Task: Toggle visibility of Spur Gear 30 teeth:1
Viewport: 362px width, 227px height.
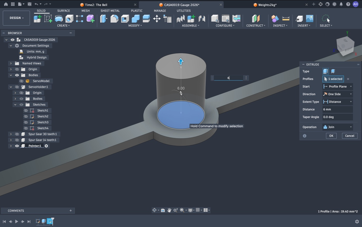Action: (x=17, y=134)
